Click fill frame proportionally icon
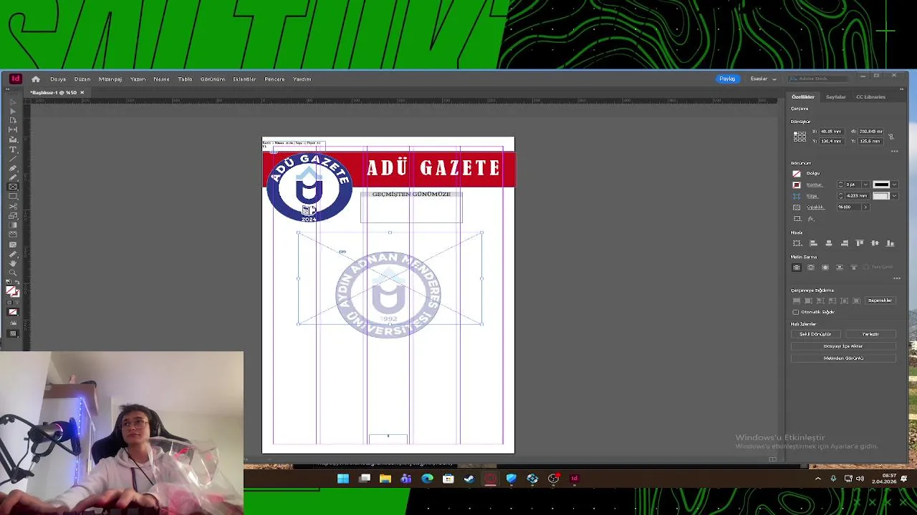917x515 pixels. pos(797,300)
